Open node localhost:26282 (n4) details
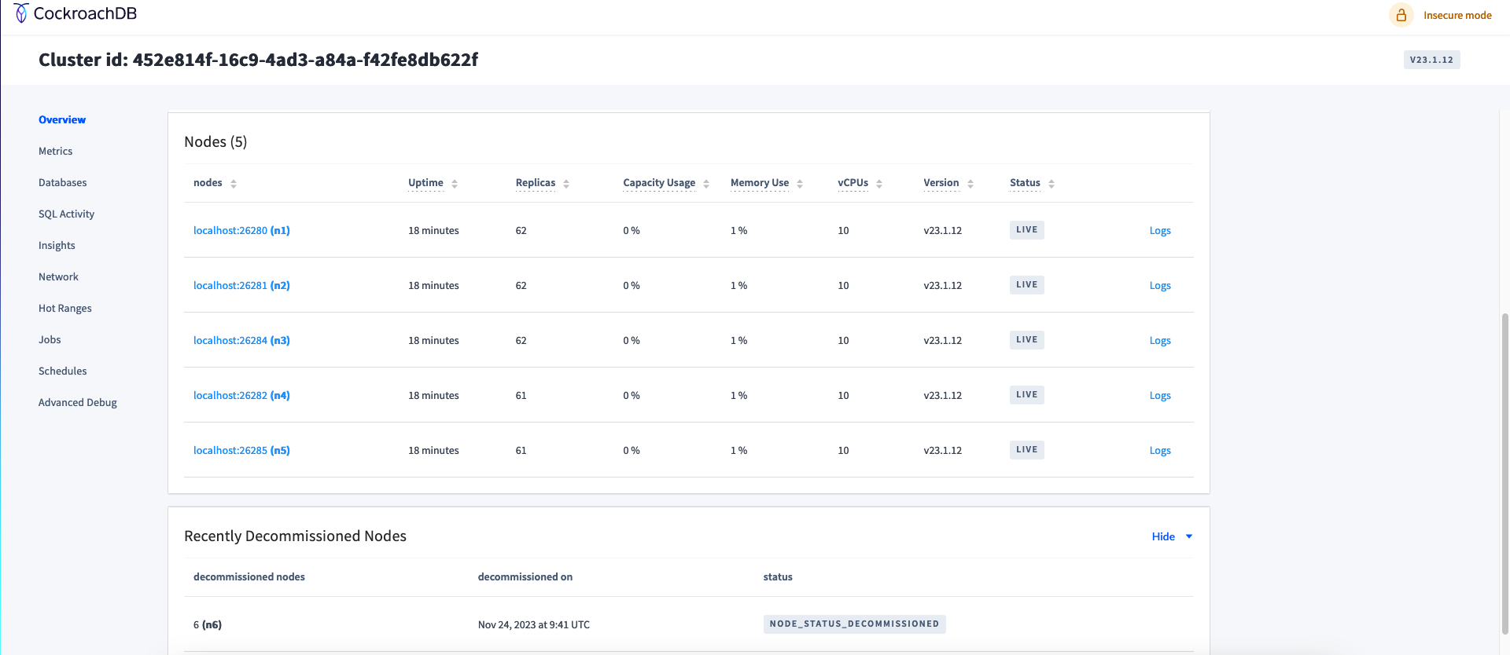Viewport: 1510px width, 655px height. click(241, 395)
